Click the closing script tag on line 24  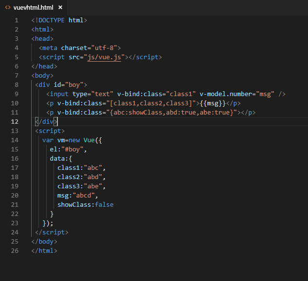tap(52, 232)
